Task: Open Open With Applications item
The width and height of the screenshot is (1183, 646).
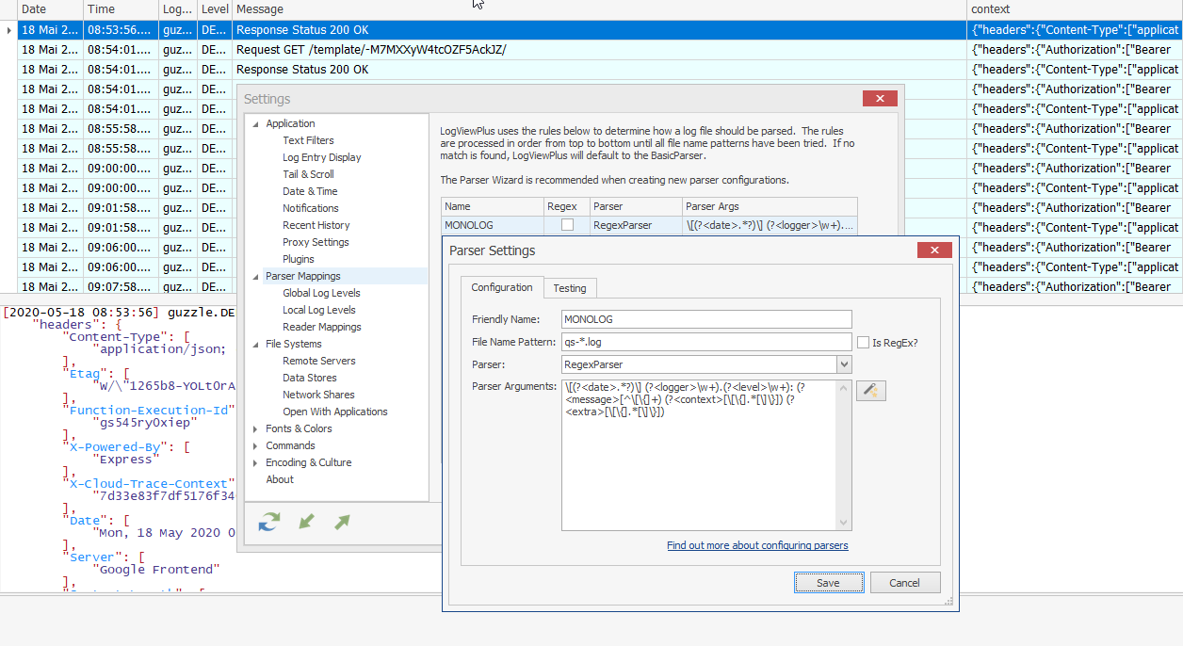Action: [x=335, y=412]
